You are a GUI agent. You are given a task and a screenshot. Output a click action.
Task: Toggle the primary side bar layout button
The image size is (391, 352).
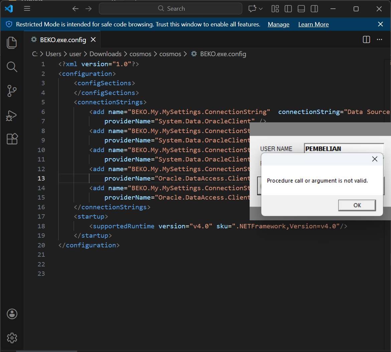coord(288,9)
